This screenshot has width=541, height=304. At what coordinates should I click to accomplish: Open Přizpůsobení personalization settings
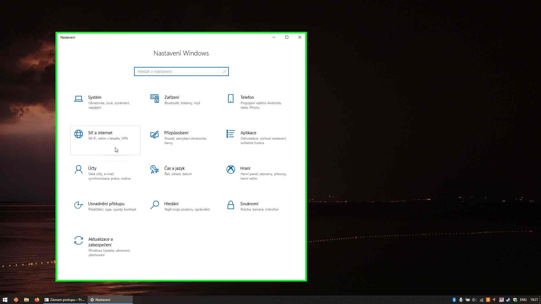coord(181,140)
